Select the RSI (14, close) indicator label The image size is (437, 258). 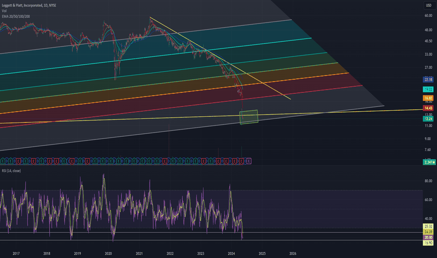pos(11,171)
